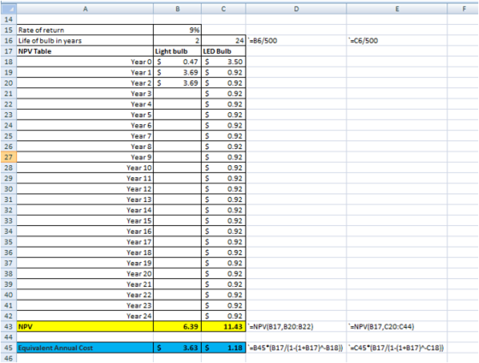This screenshot has height=363, width=479.
Task: Select LED Bulb Year 9 value
Action: tap(223, 158)
